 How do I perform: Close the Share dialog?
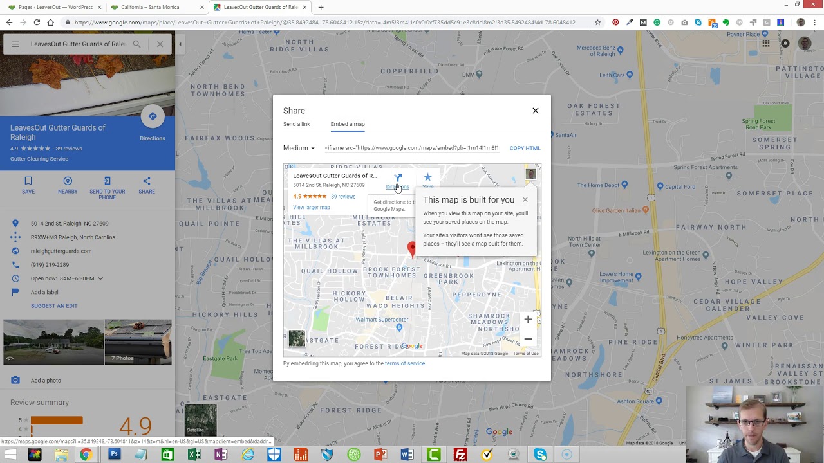(x=535, y=111)
